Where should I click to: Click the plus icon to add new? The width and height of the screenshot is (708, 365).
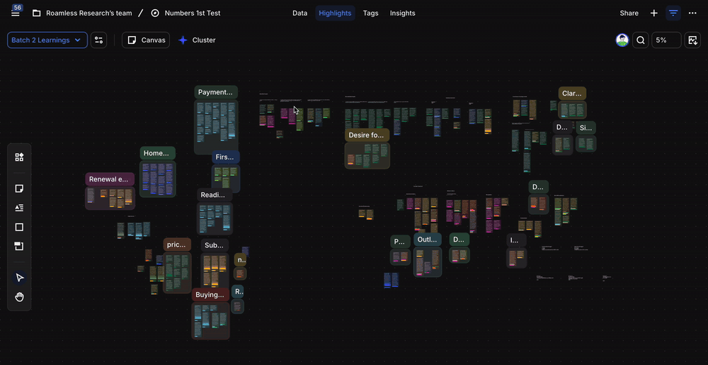point(653,13)
